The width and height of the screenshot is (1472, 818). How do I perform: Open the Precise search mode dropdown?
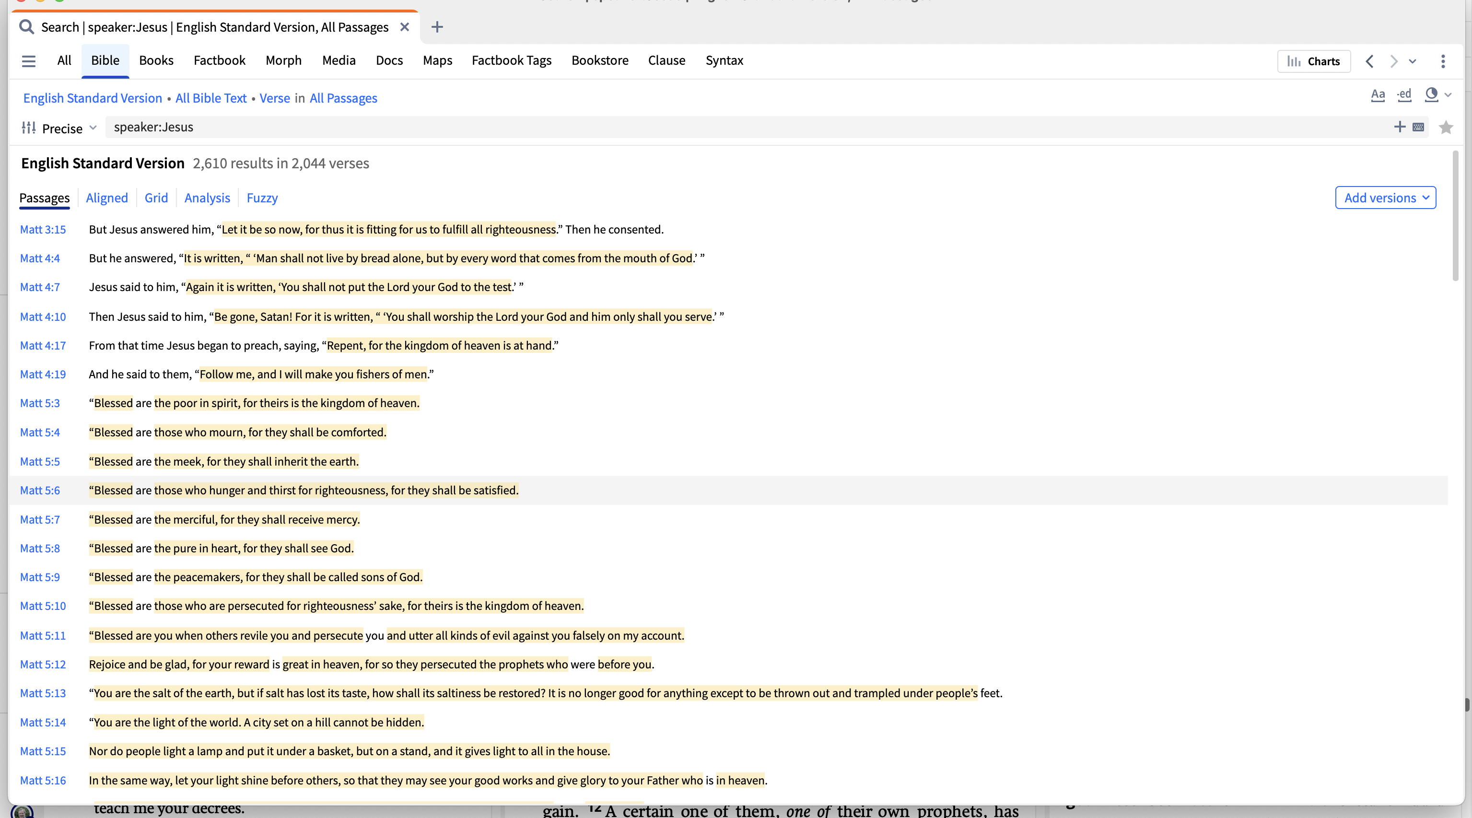(69, 128)
